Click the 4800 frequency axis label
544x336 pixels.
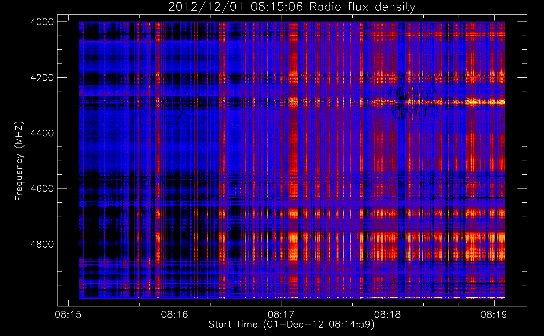click(x=42, y=244)
